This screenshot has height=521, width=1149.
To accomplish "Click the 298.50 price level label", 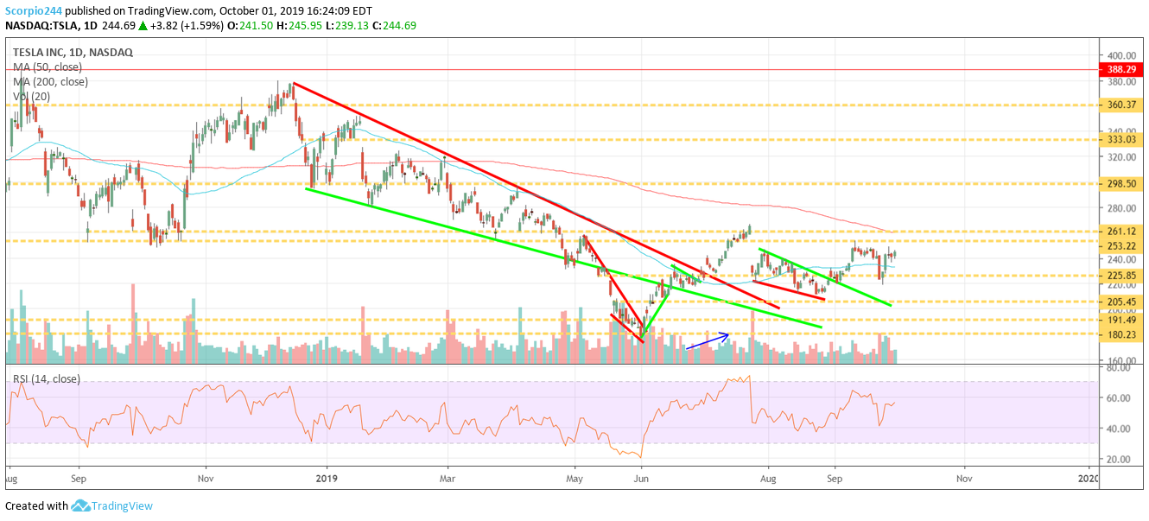I will (x=1122, y=183).
